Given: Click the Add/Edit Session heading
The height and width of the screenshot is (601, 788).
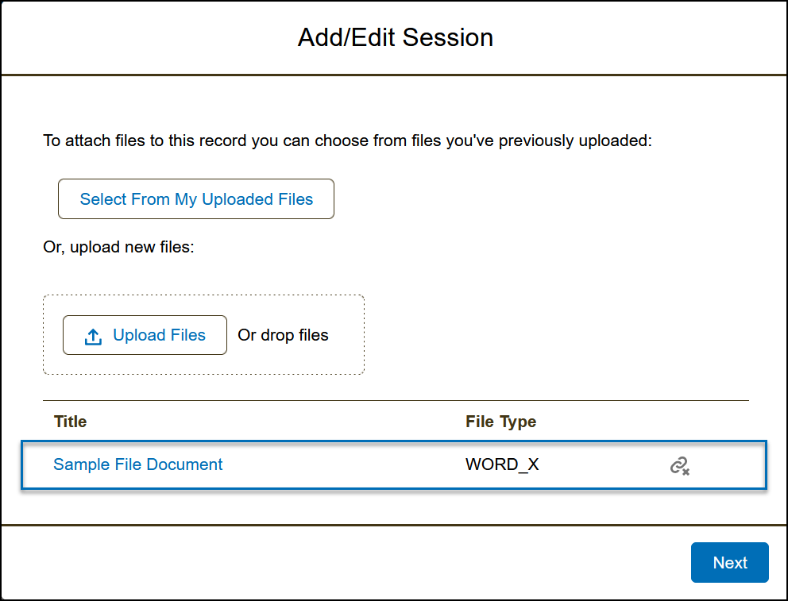Looking at the screenshot, I should tap(395, 37).
